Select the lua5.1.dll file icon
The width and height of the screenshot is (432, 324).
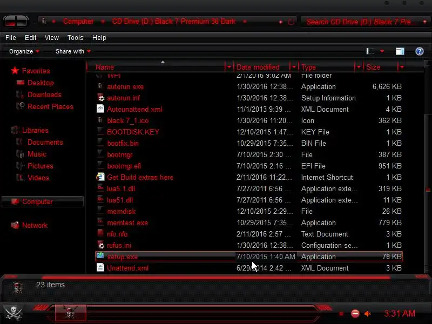(100, 188)
